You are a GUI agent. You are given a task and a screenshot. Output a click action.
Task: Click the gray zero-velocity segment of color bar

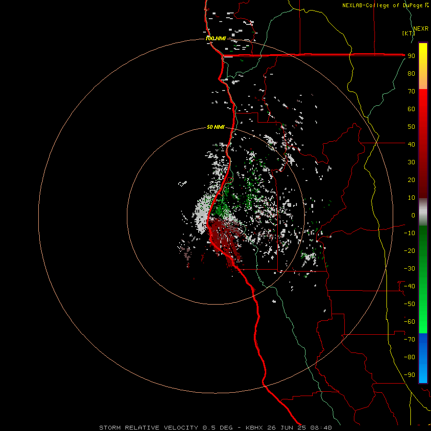[x=423, y=212]
